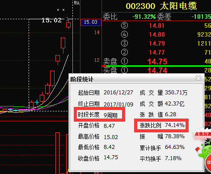Select sell order level ② at 14.77
The width and height of the screenshot is (211, 174).
[156, 52]
